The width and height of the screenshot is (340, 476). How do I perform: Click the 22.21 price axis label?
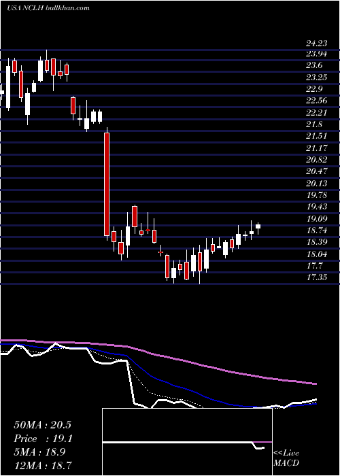[317, 114]
